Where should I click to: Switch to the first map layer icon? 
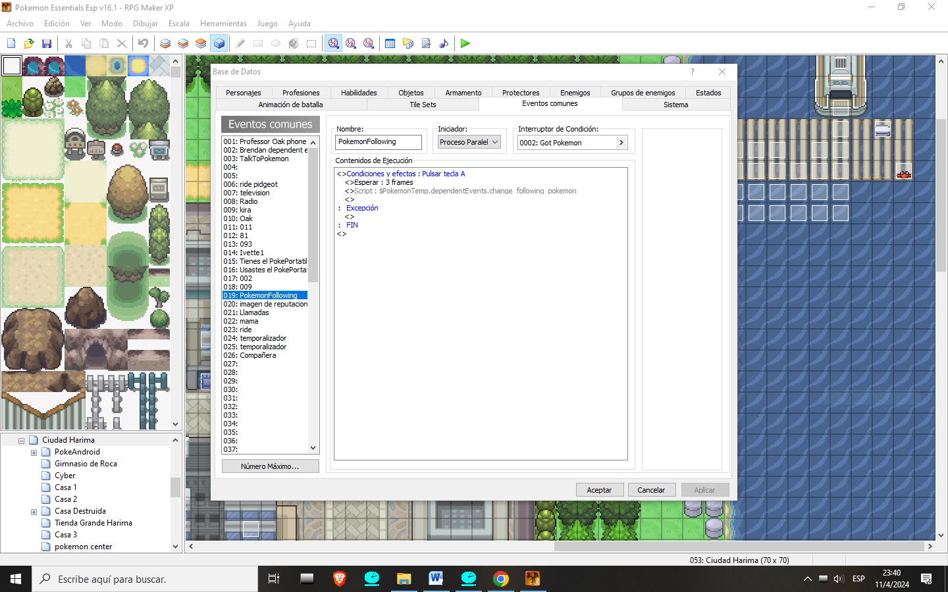tap(165, 43)
